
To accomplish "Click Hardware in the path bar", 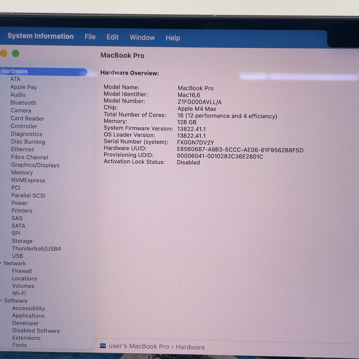I will pyautogui.click(x=190, y=347).
